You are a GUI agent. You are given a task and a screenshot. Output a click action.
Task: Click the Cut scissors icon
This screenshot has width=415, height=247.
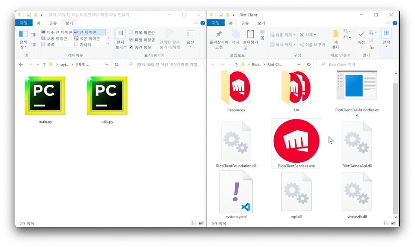pos(246,48)
